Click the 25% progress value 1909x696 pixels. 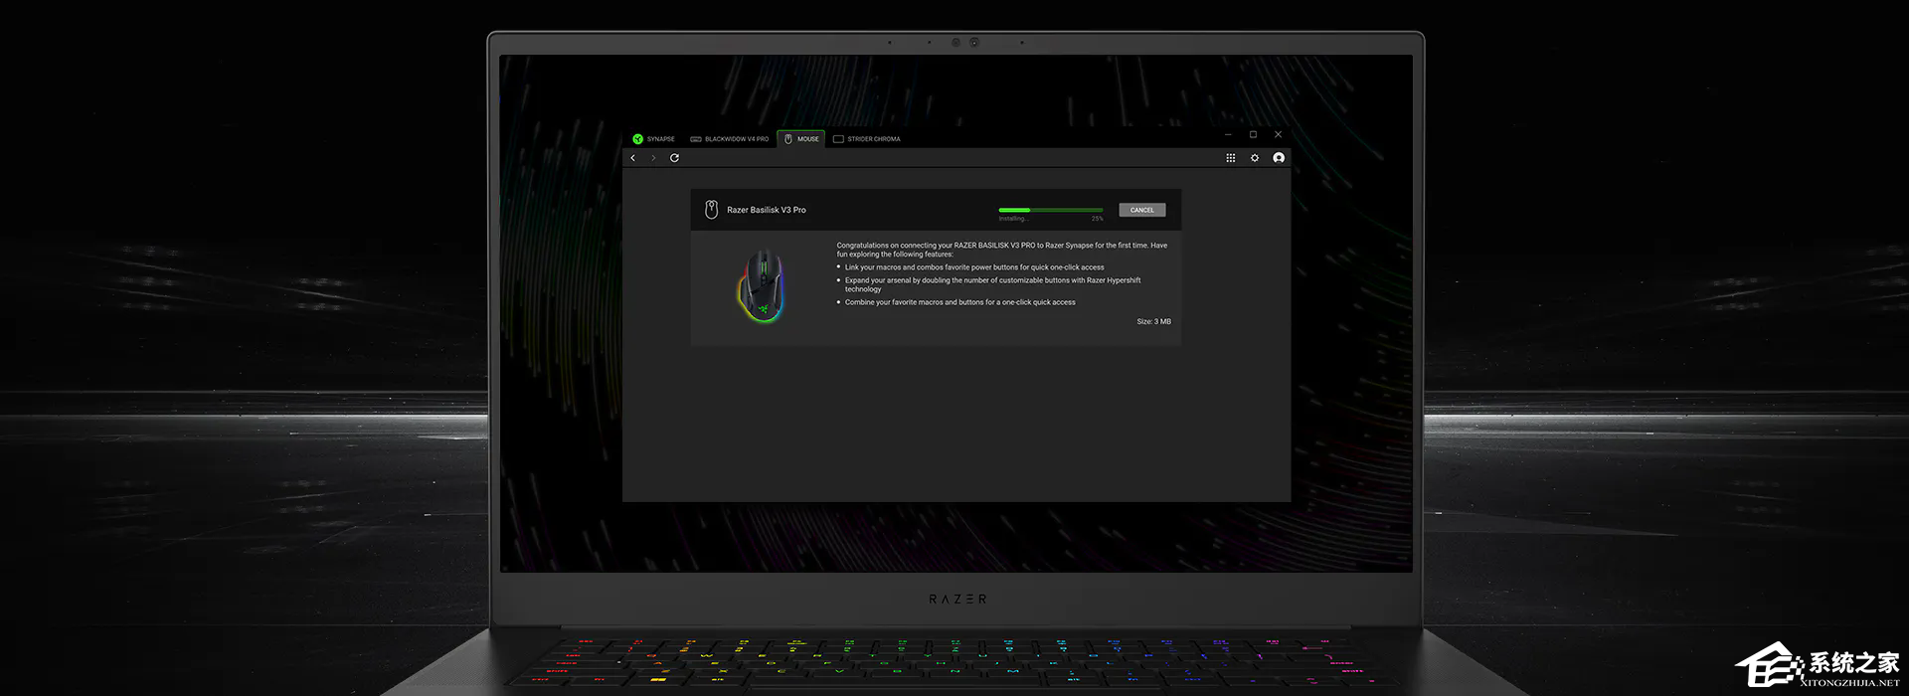pyautogui.click(x=1097, y=219)
